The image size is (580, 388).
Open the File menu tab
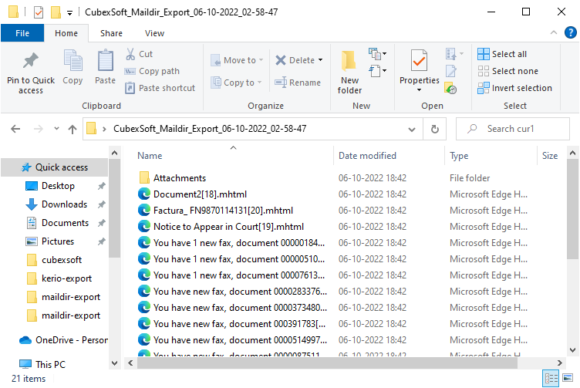pyautogui.click(x=22, y=33)
